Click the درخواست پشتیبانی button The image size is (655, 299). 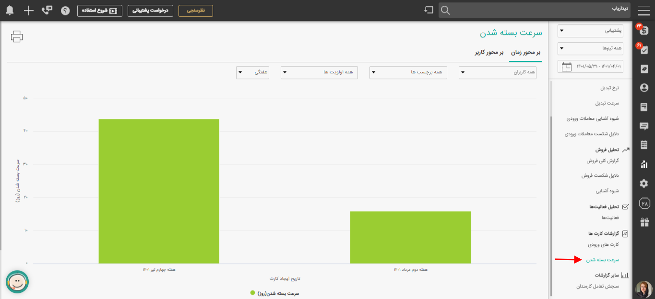[150, 11]
